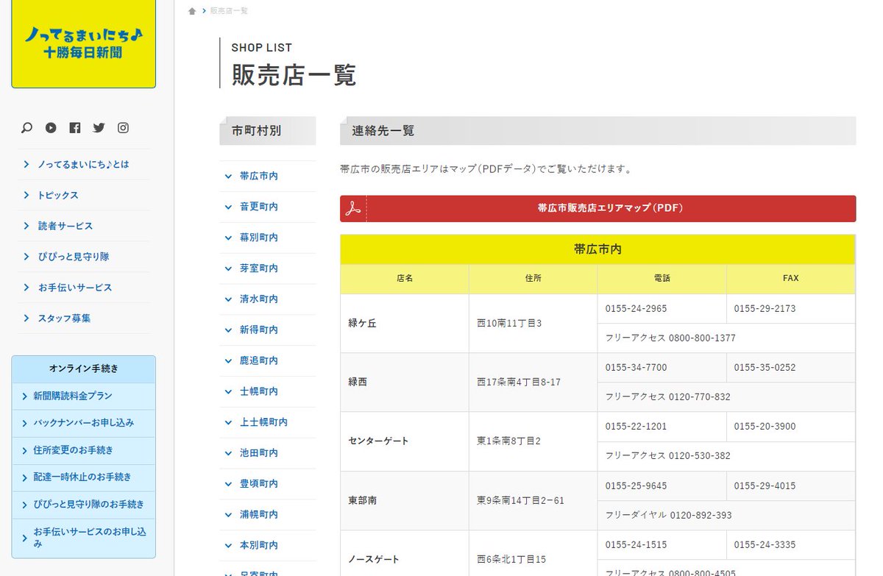
Task: Select the 東部南 shop name cell
Action: click(405, 500)
